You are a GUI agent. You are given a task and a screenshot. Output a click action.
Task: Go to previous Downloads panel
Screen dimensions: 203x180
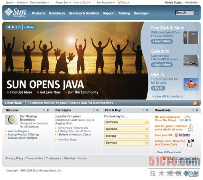pos(193,110)
